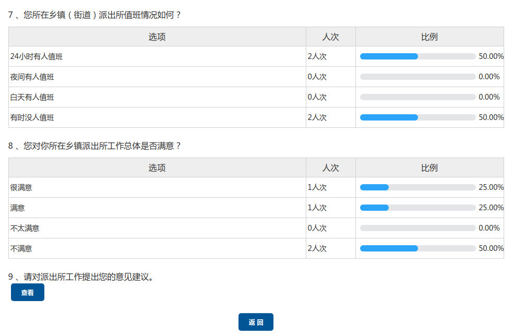Click the progress bar in 很满意 row

[x=417, y=187]
